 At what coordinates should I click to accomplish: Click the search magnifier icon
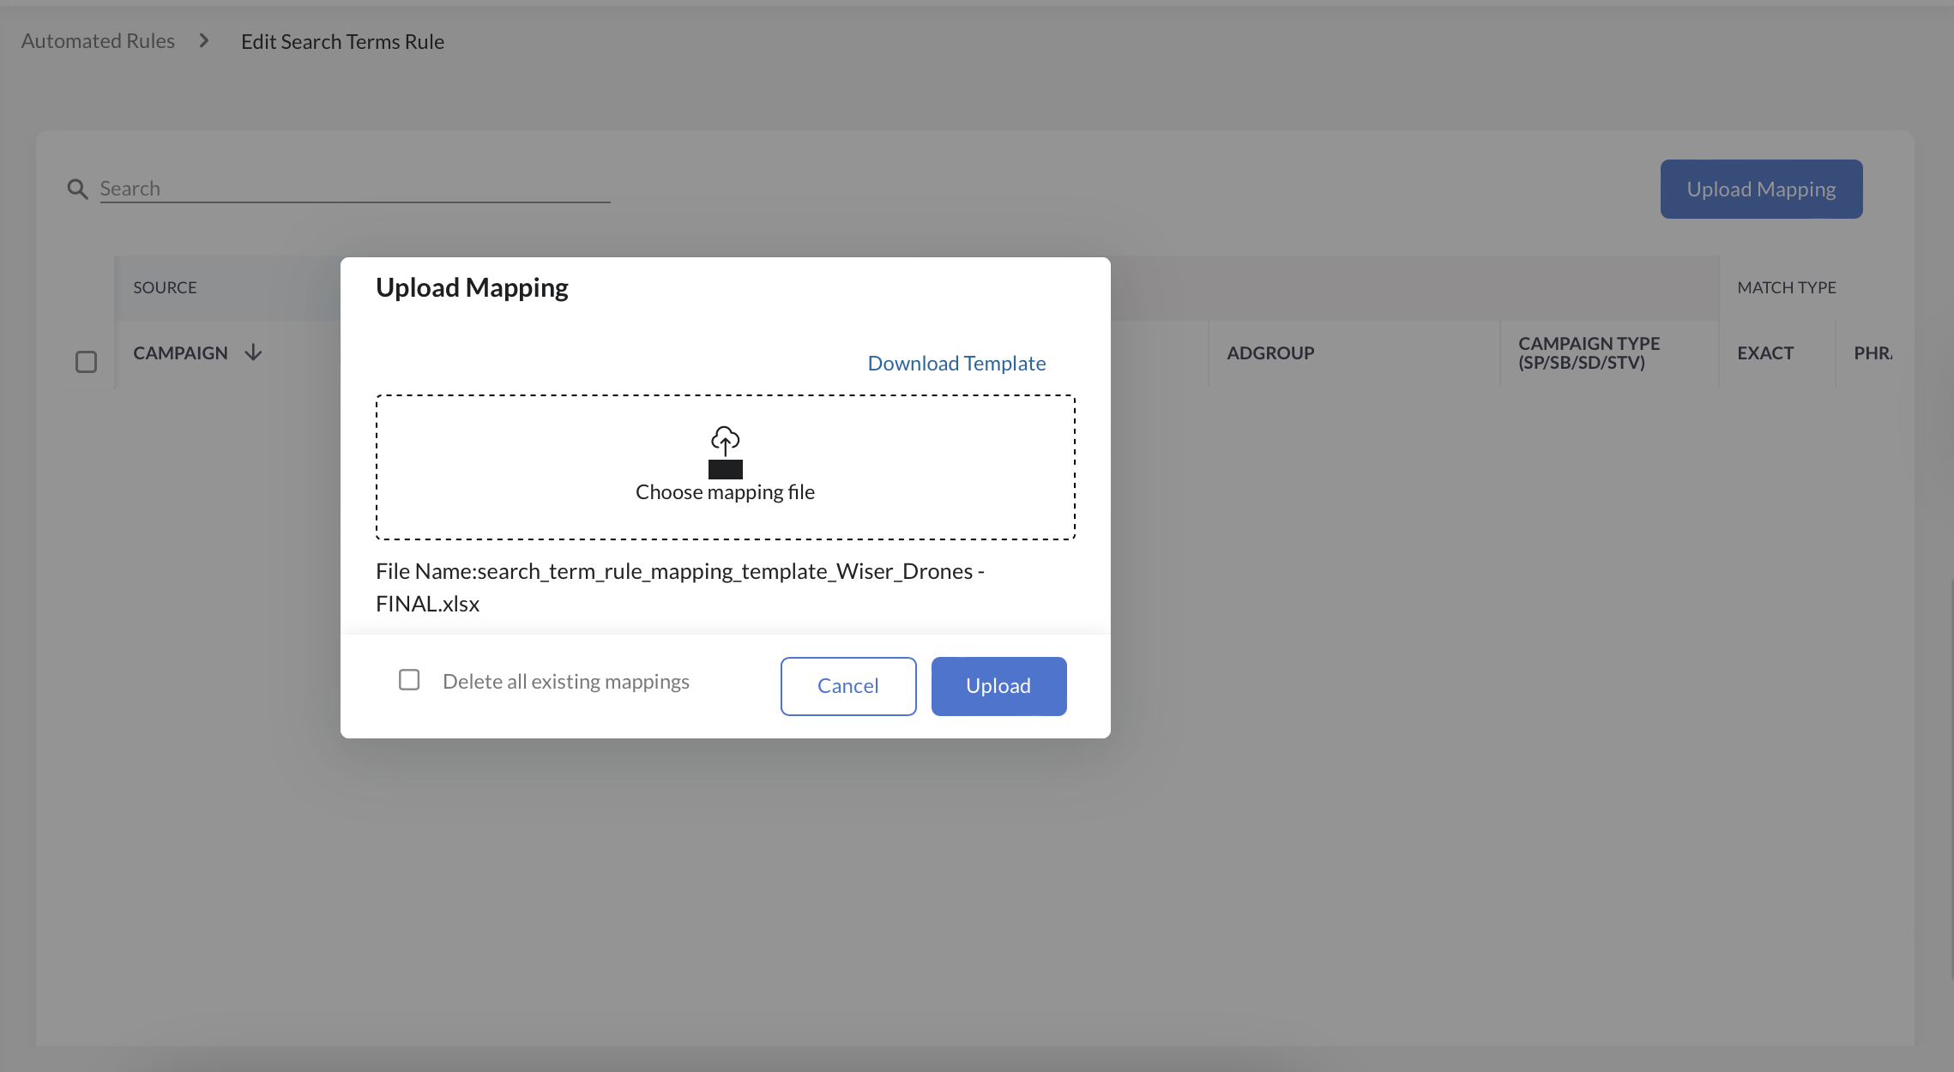click(77, 189)
